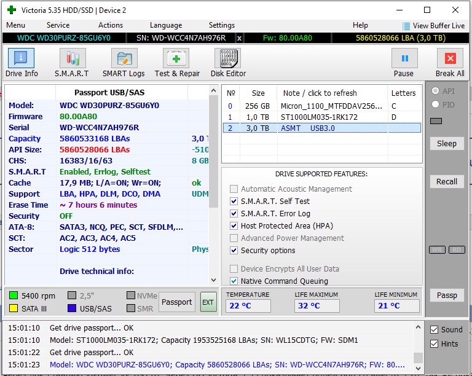
Task: Toggle S.M.A.R.T. Self Test checkbox
Action: pos(234,202)
